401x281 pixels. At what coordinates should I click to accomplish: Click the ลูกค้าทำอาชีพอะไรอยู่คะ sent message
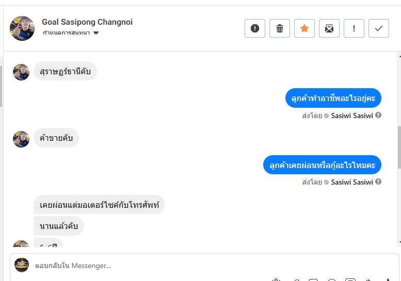click(x=333, y=98)
